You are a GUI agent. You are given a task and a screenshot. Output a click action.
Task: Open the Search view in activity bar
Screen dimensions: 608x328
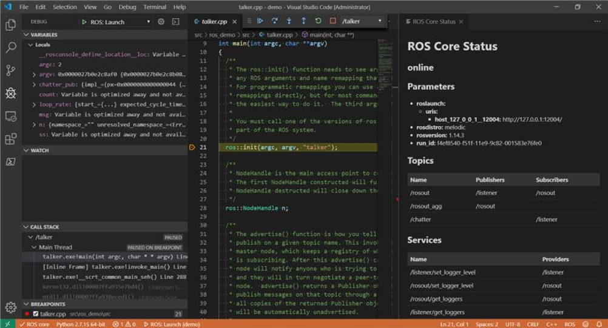(x=10, y=47)
